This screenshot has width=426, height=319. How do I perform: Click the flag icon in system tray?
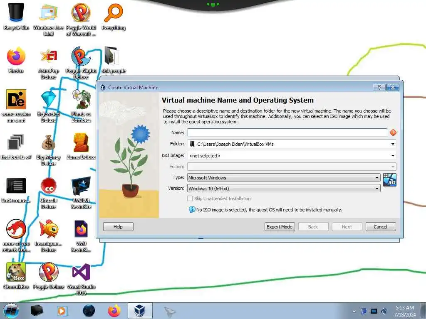[x=364, y=311]
